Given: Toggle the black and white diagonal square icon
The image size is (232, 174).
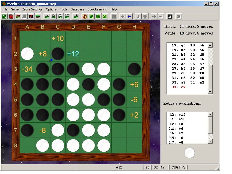Looking at the screenshot, I should click(170, 17).
